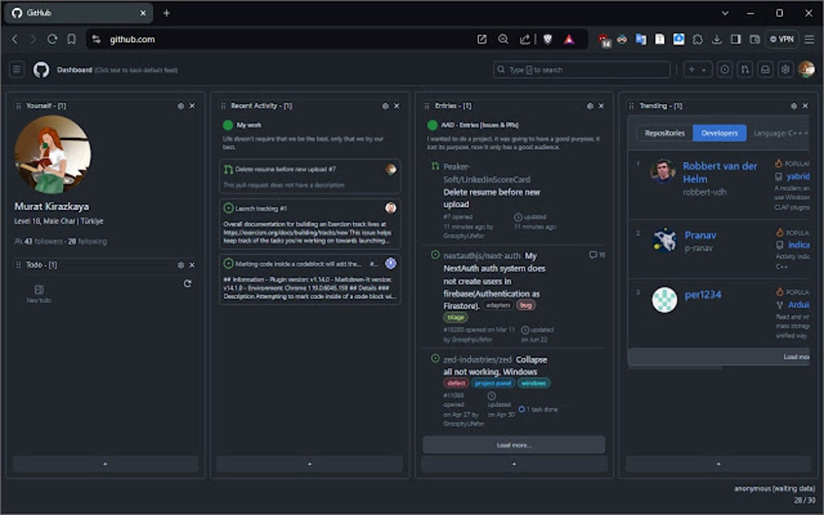Open the Entries panel settings gear
Image resolution: width=824 pixels, height=515 pixels.
point(589,106)
